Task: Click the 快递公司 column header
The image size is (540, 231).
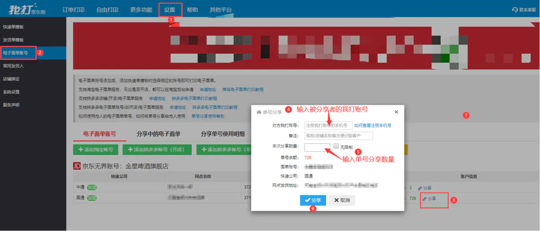Action: click(x=120, y=177)
